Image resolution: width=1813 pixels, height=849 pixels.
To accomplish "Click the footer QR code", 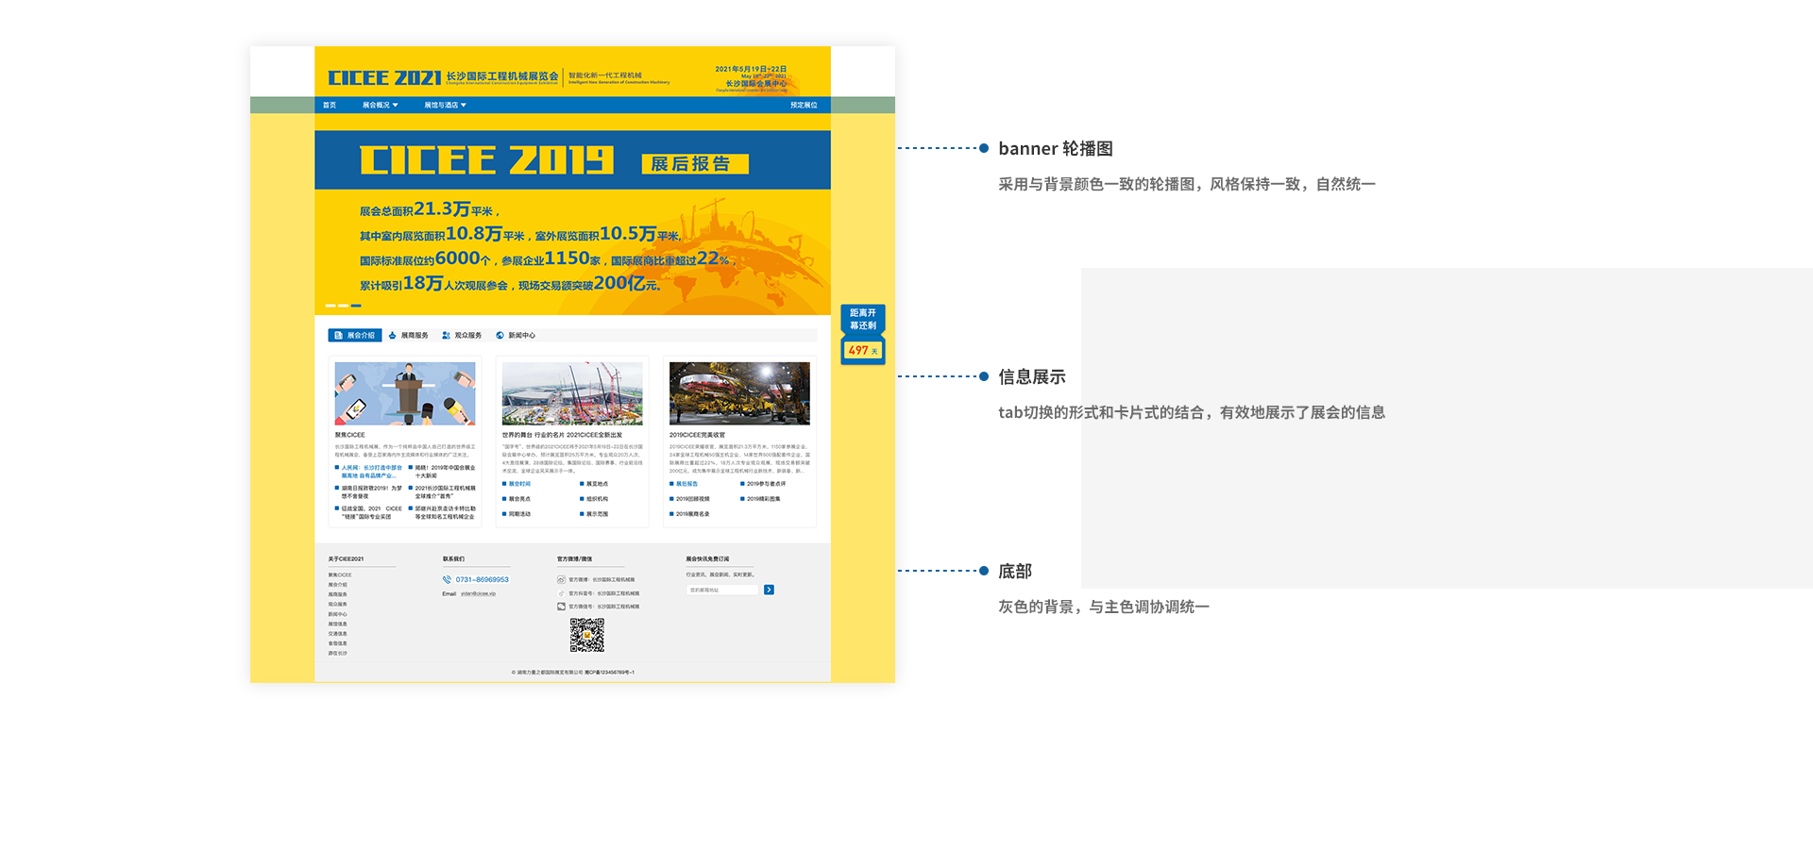I will coord(587,635).
